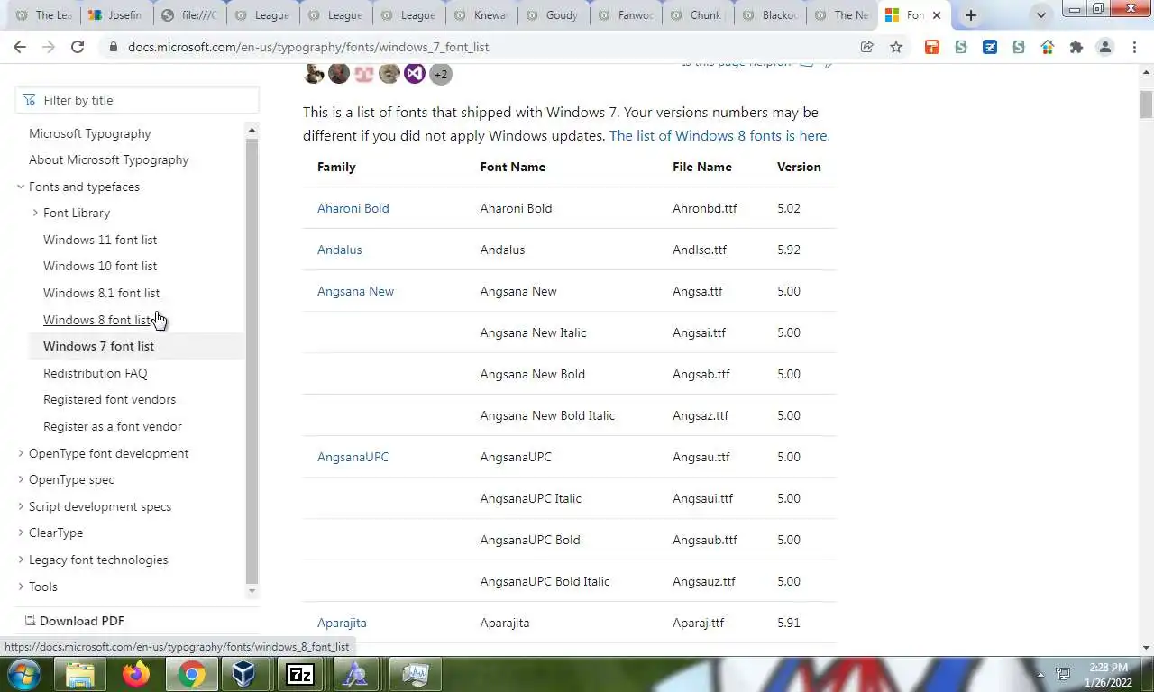
Task: Click the sidebar scroll down arrow
Action: (252, 591)
